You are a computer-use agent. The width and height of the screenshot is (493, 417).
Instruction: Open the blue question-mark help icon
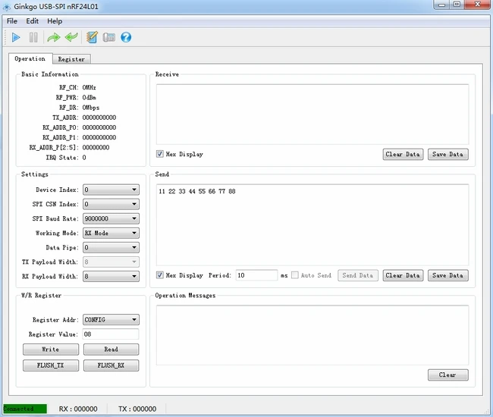point(126,37)
